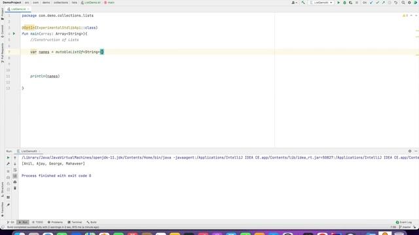Pin the Run tab
Image resolution: width=419 pixels, height=235 pixels.
(8, 205)
